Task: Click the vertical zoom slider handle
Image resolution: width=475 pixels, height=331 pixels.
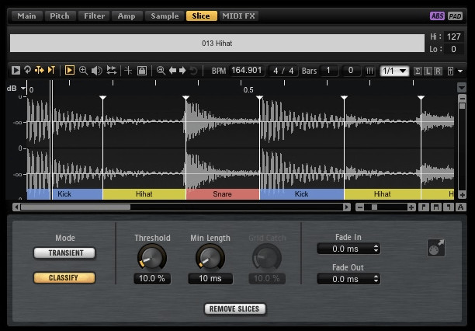Action: [462, 106]
